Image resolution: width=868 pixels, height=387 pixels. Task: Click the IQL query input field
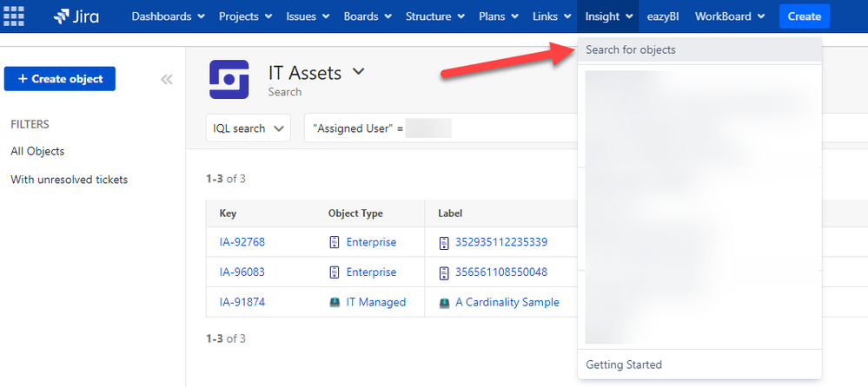click(441, 128)
